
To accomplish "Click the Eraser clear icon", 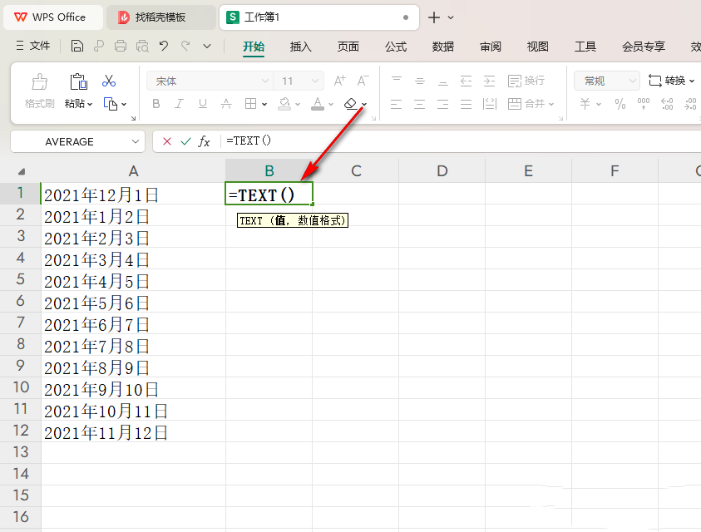I will click(351, 104).
